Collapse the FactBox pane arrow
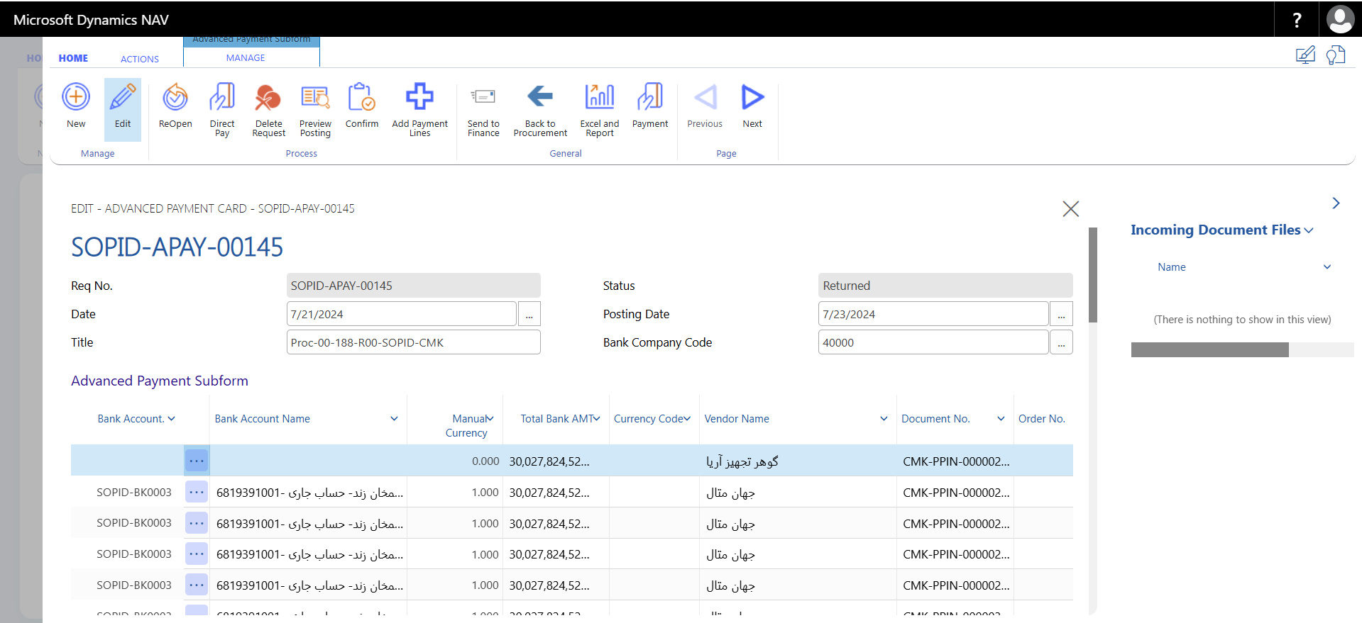This screenshot has width=1362, height=623. 1336,203
